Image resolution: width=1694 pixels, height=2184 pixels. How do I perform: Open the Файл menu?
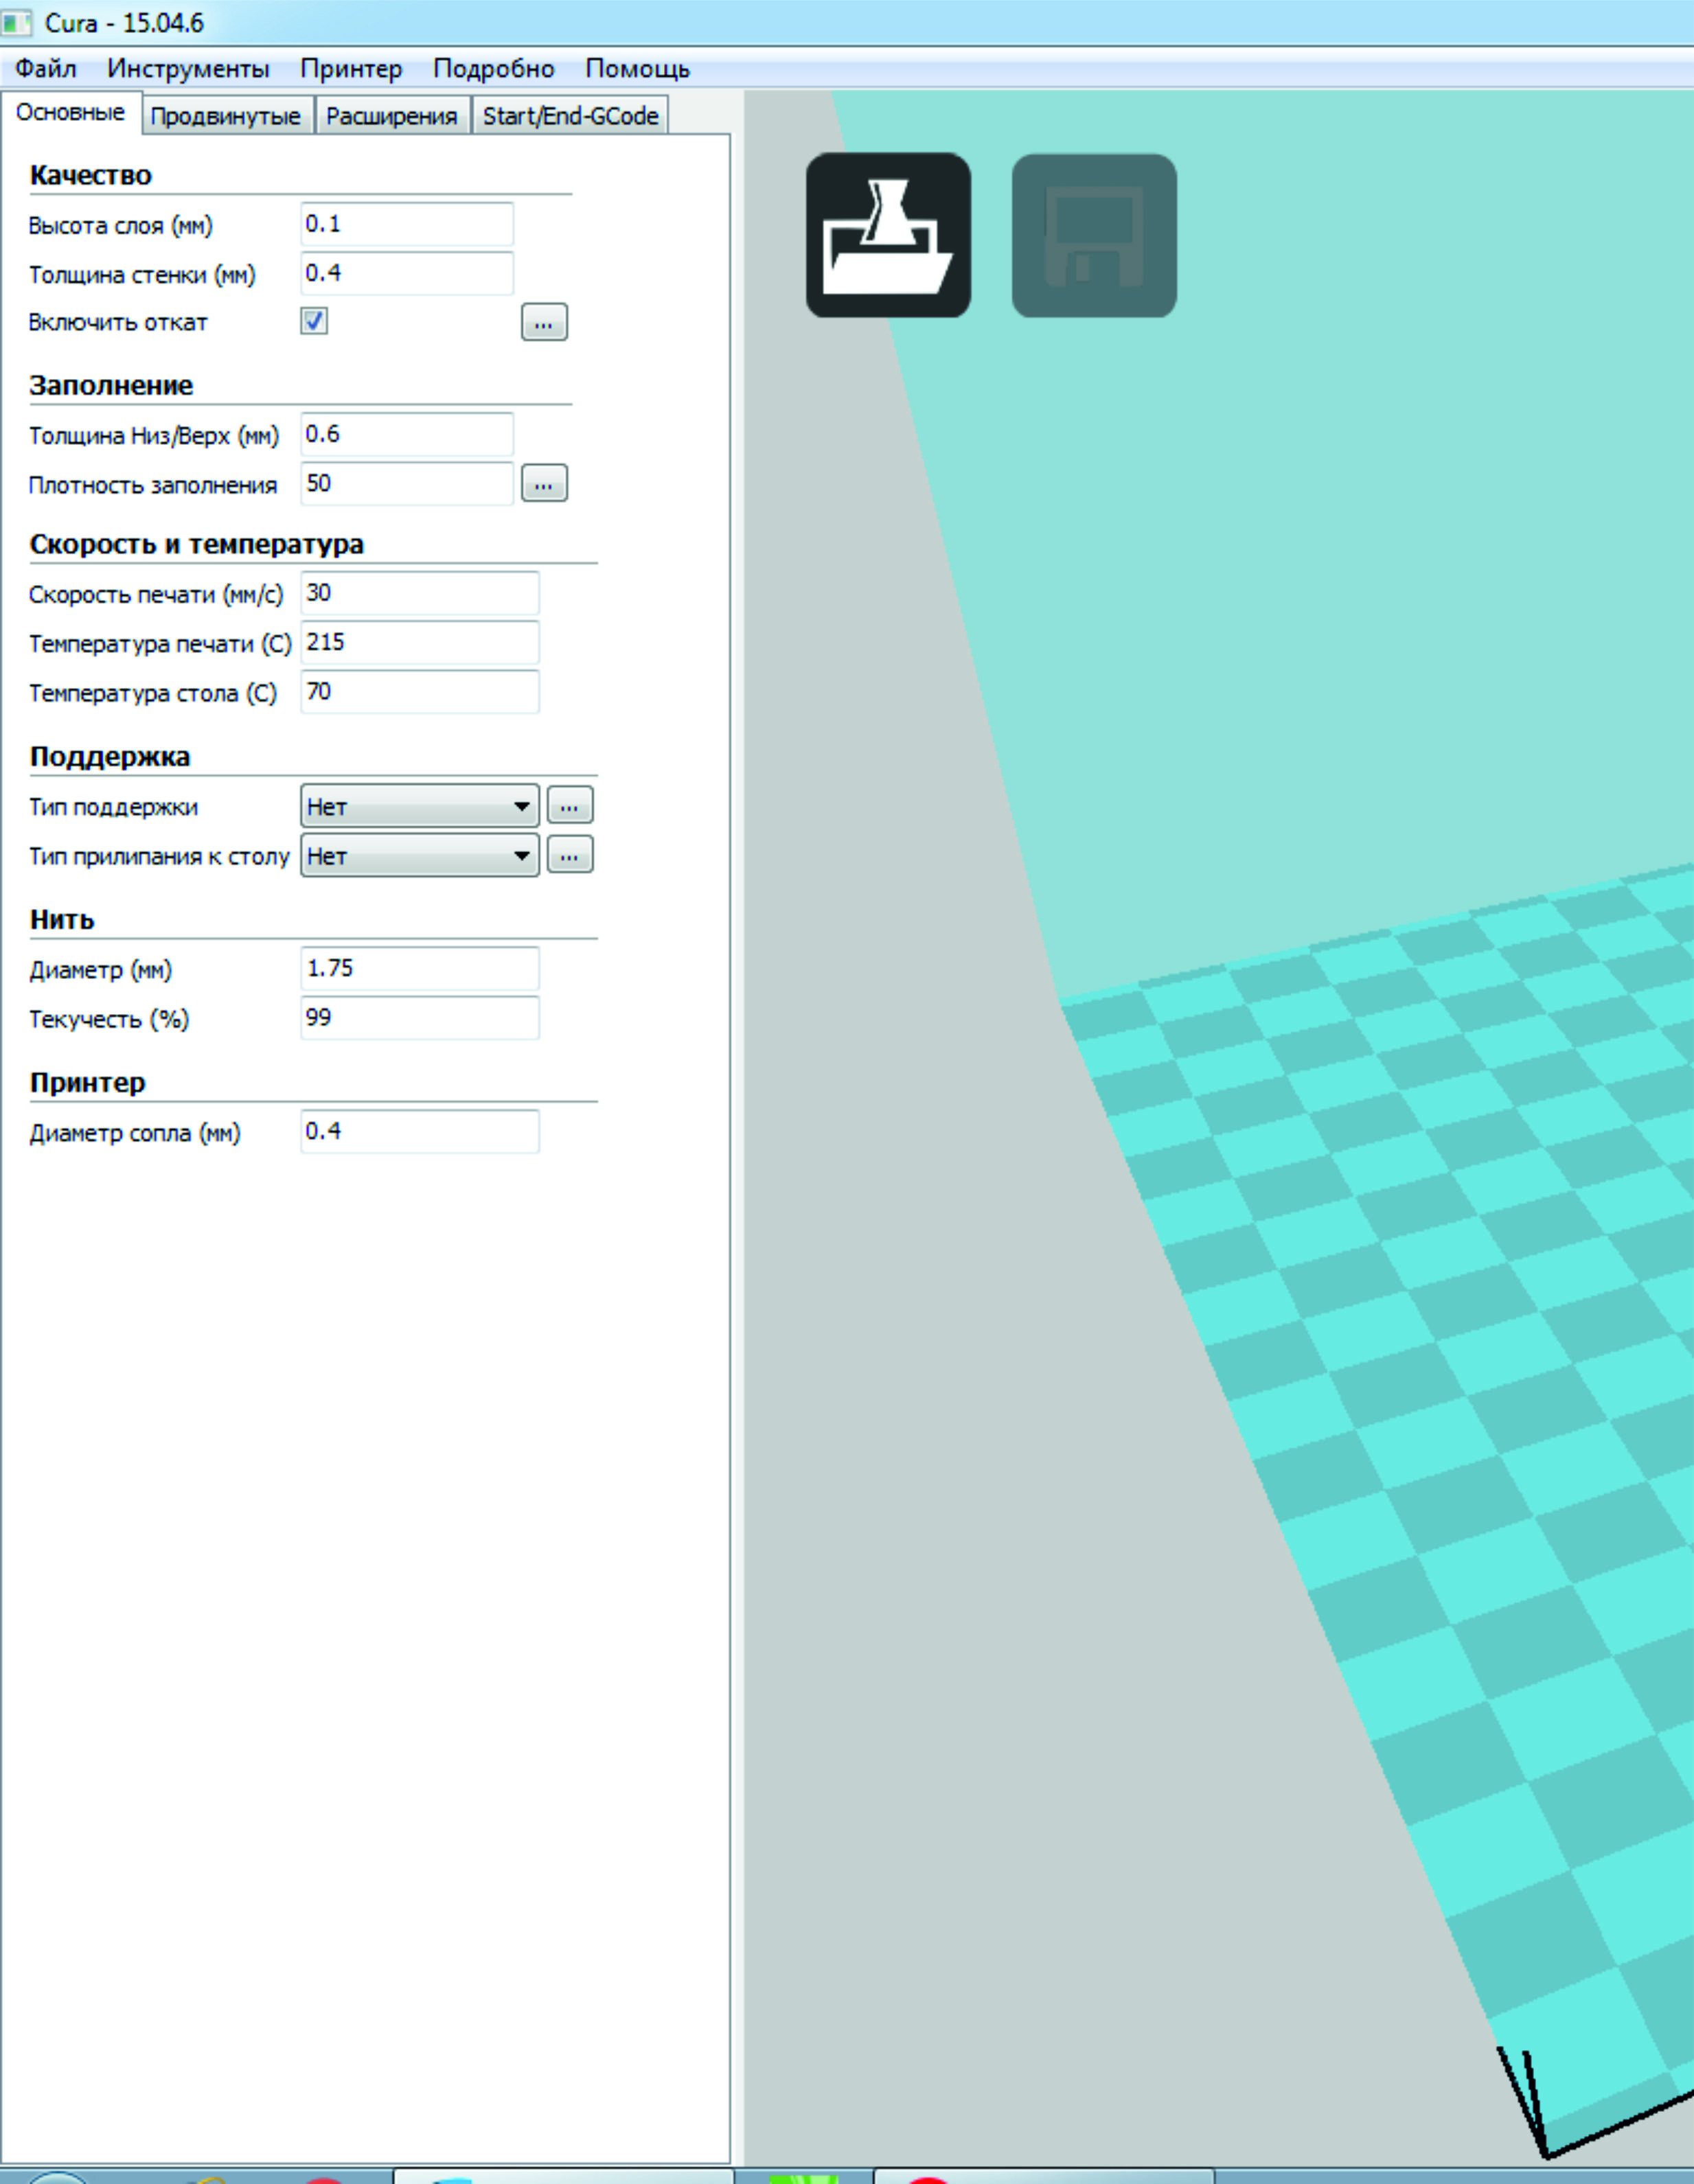(46, 68)
